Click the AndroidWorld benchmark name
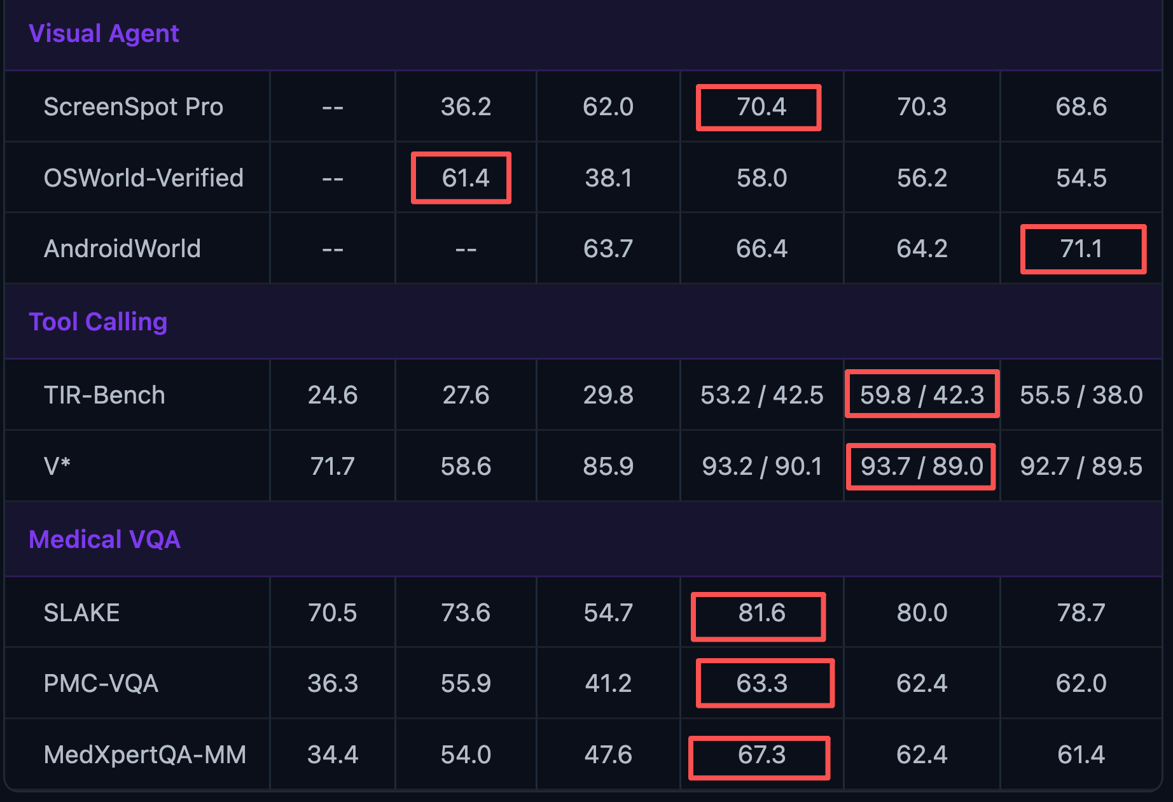The width and height of the screenshot is (1173, 802). (x=122, y=249)
